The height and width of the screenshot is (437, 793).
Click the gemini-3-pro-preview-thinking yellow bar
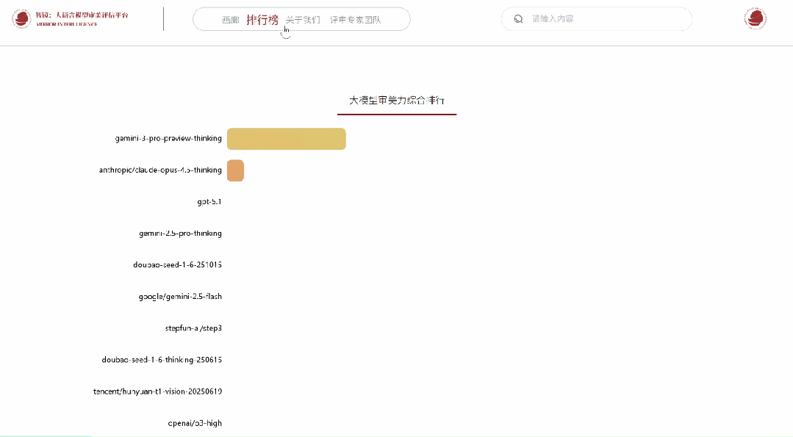point(286,139)
